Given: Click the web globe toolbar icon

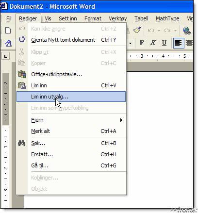Looking at the screenshot, I should 186,31.
